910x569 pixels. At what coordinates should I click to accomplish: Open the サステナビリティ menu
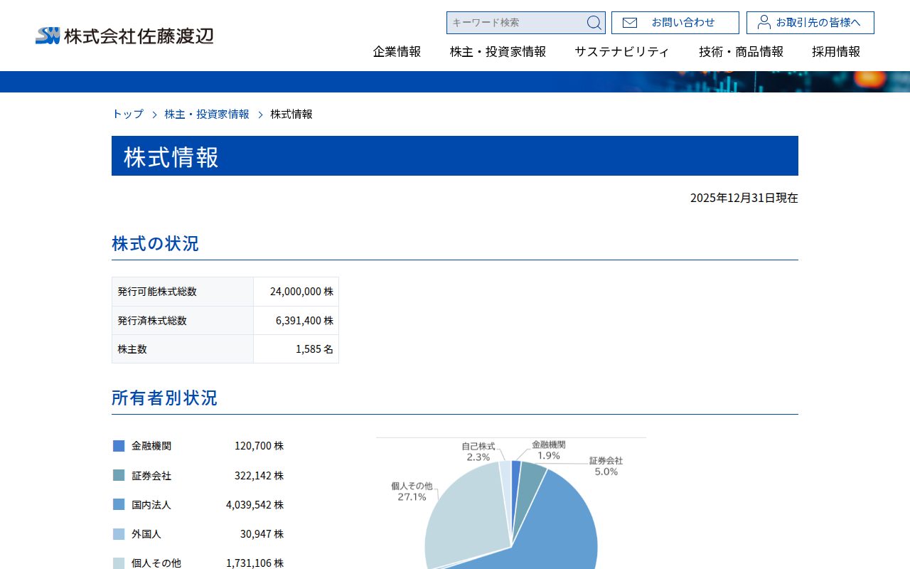[x=622, y=52]
